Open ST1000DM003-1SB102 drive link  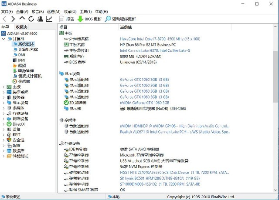160,184
